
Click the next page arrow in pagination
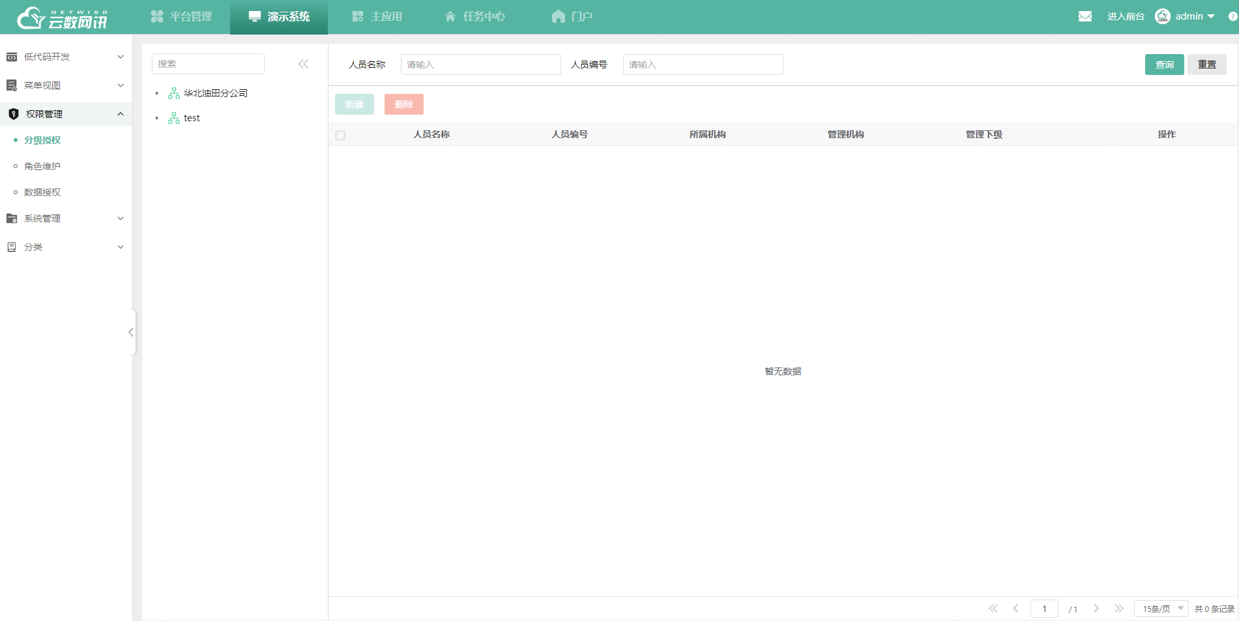1096,609
